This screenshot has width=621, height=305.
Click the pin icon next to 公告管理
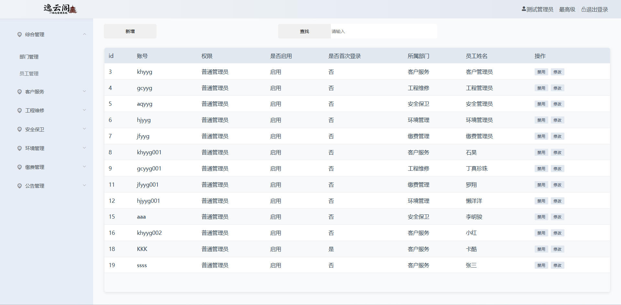click(x=19, y=186)
